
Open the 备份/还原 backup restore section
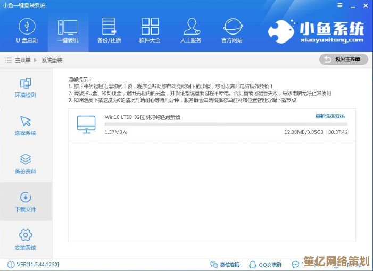click(x=109, y=30)
